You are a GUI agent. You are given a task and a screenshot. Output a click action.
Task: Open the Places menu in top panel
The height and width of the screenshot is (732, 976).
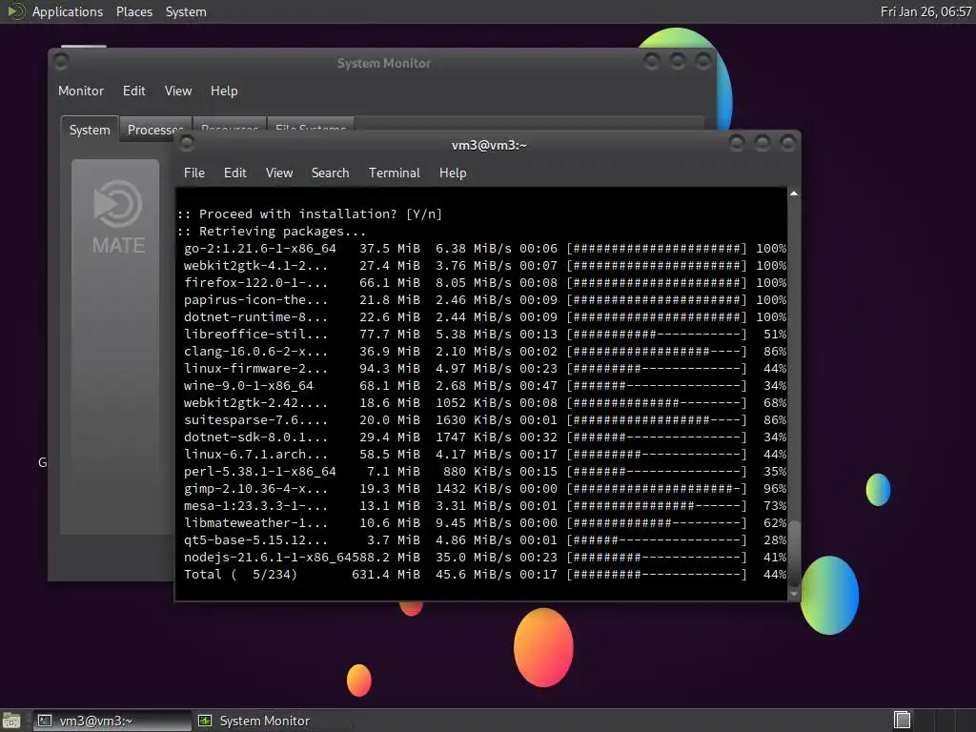(x=133, y=11)
